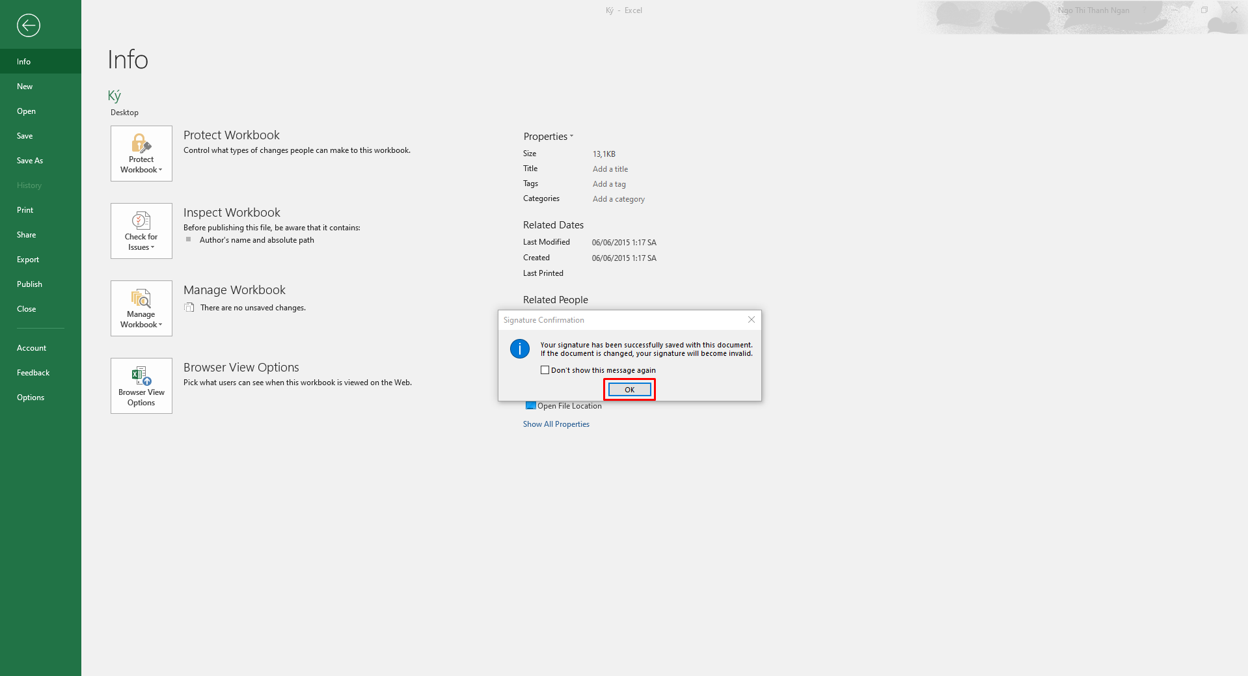Expand the Properties dropdown
1248x676 pixels.
[549, 137]
